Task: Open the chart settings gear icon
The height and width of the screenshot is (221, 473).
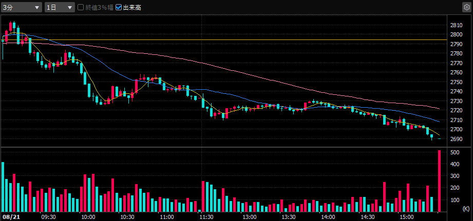Action: tap(466, 8)
